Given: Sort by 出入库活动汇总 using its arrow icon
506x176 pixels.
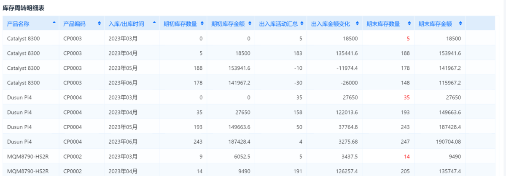Looking at the screenshot, I should click(x=302, y=24).
